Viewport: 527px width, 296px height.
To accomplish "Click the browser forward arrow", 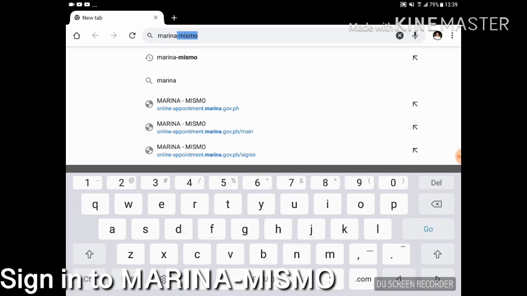I will pos(114,36).
